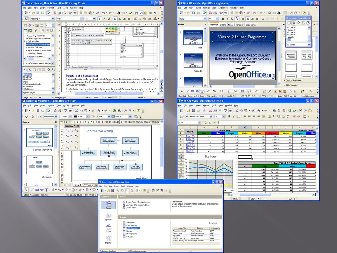Viewport: 337px width, 253px height.
Task: Open the Modify menu in Draw
Action: [66, 106]
